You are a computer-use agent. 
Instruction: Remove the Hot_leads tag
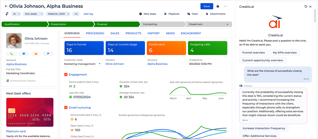point(41,14)
